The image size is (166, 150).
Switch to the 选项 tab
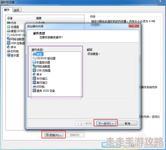coord(16,10)
